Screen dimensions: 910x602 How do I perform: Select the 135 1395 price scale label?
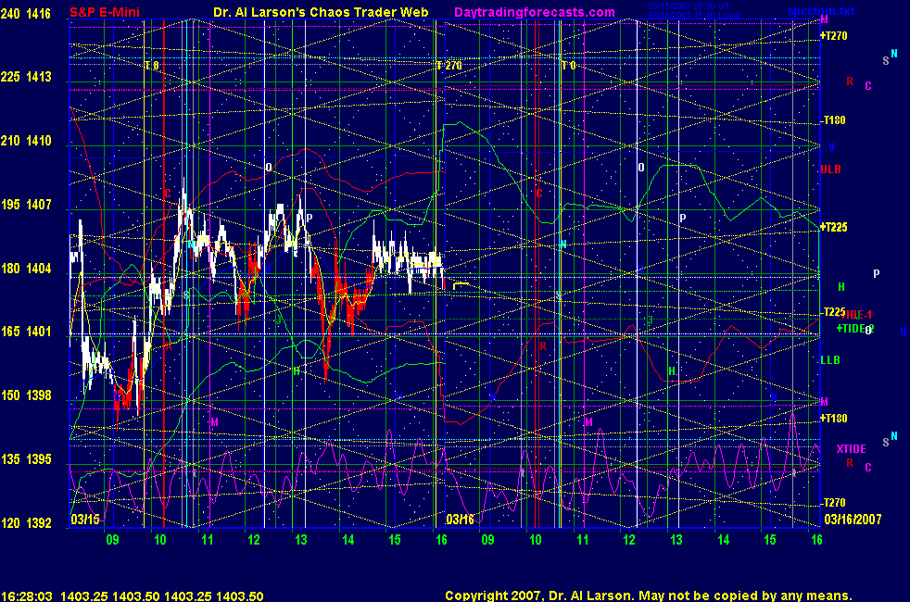[26, 459]
